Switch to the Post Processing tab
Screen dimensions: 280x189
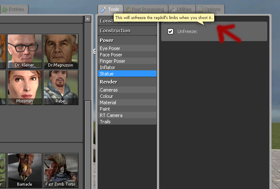point(146,9)
